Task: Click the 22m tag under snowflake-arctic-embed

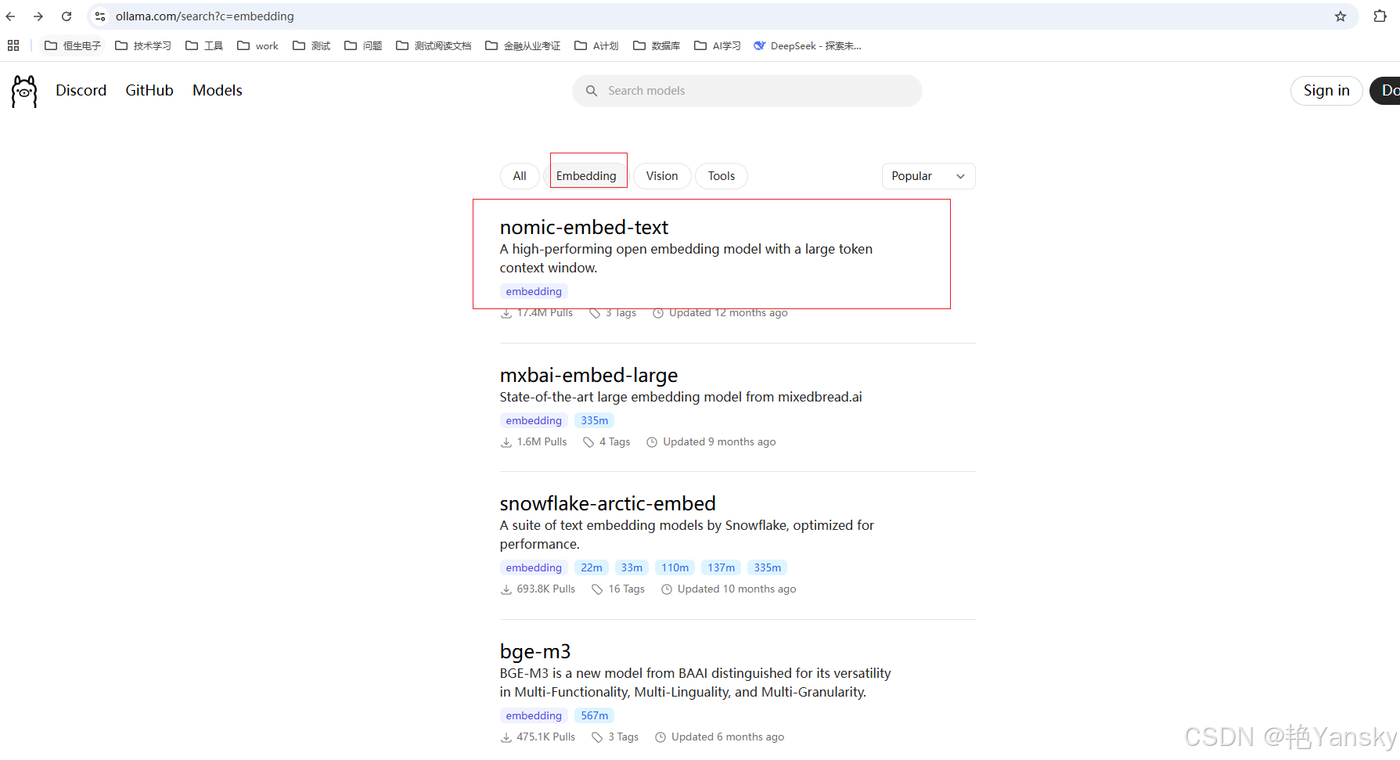Action: (x=592, y=567)
